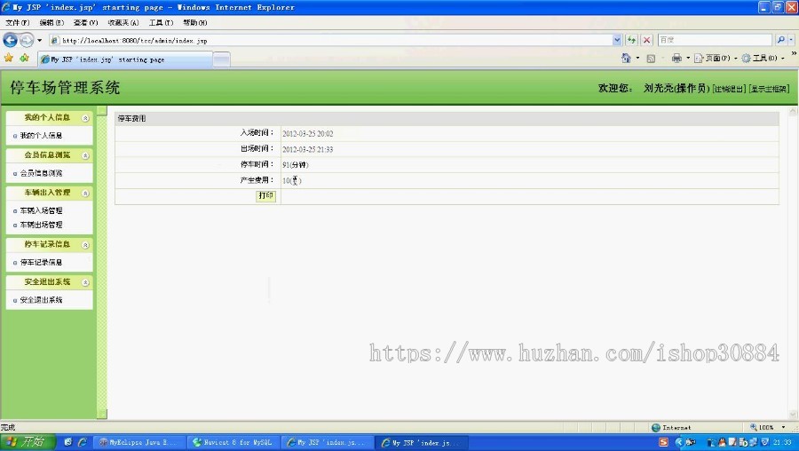Expand the toolbar overflow chevron
799x451 pixels.
(794, 53)
